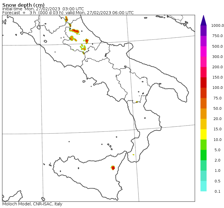Click the magenta swatch above the 300.0 label
Viewport: 224px width, 208px height.
[x=203, y=51]
